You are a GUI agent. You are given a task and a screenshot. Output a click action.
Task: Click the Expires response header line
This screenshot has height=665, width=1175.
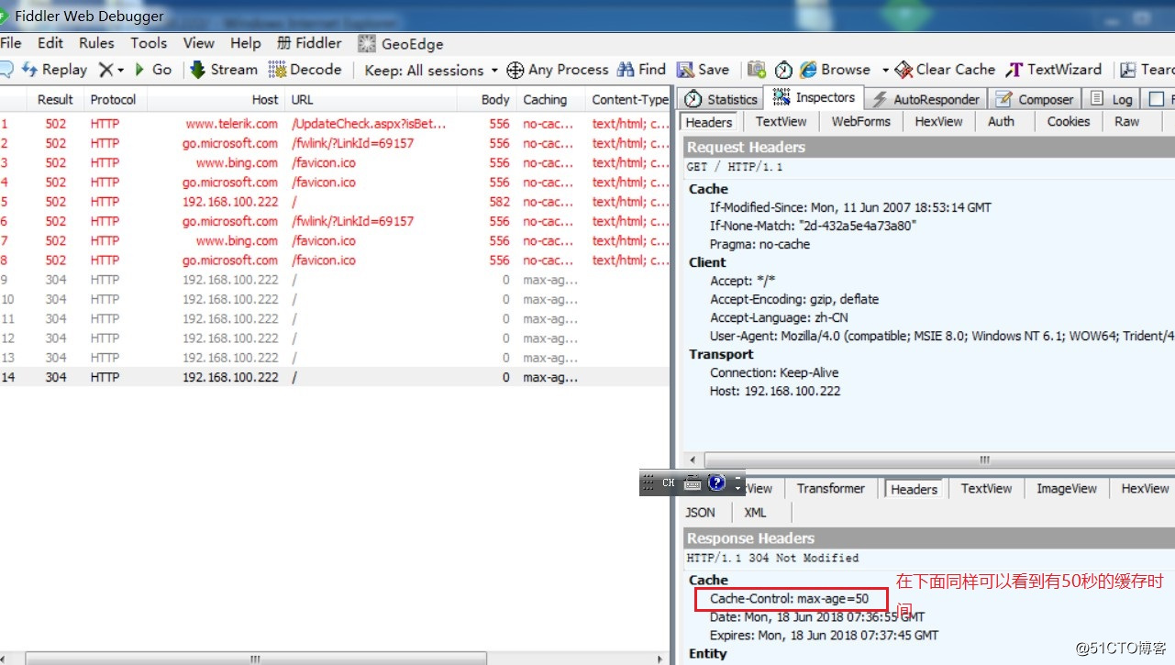tap(824, 635)
